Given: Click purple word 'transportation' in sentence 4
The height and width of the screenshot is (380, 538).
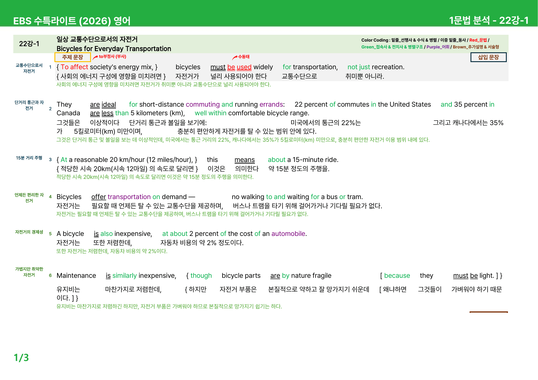Looking at the screenshot, I should (x=129, y=197).
